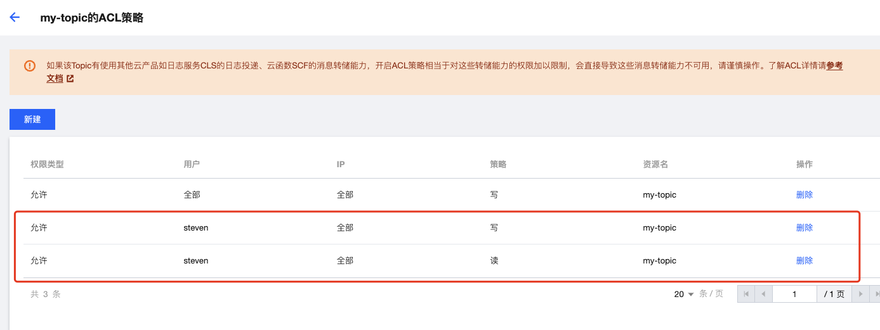Delete steven's write policy row
The height and width of the screenshot is (330, 880).
pyautogui.click(x=804, y=228)
